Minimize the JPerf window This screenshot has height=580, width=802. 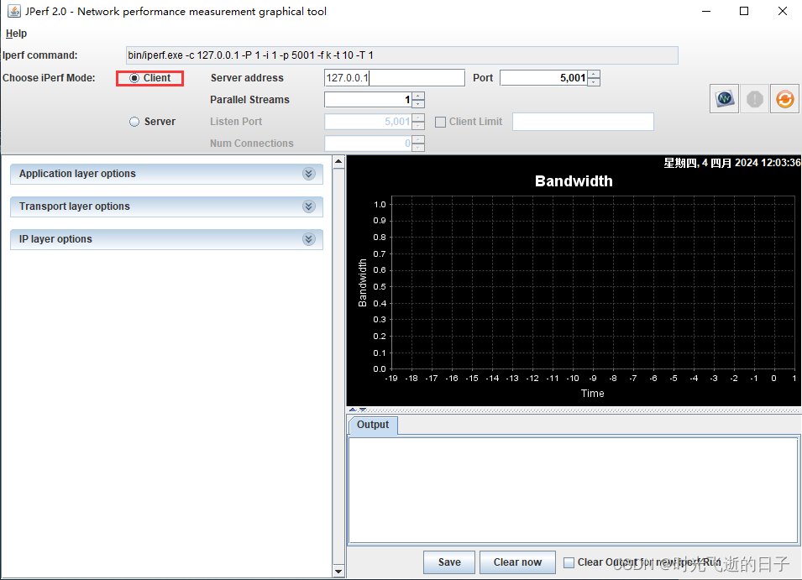706,11
